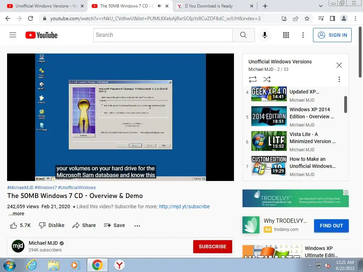This screenshot has height=272, width=363.
Task: Show hidden tray icons arrow
Action: point(310,265)
